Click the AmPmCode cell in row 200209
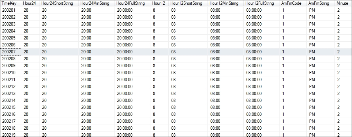The height and width of the screenshot is (137, 352). (x=293, y=66)
